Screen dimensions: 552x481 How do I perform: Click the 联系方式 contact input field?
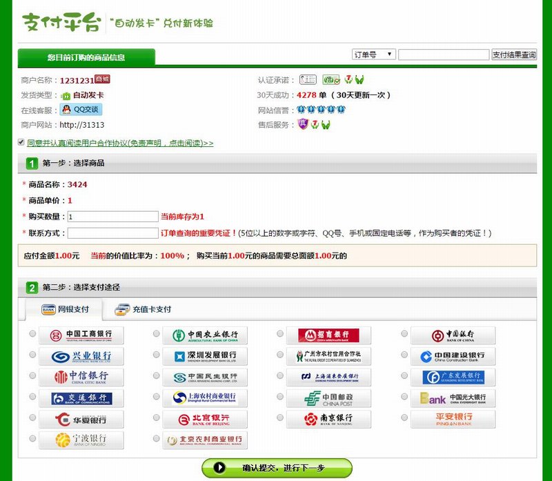pos(112,233)
